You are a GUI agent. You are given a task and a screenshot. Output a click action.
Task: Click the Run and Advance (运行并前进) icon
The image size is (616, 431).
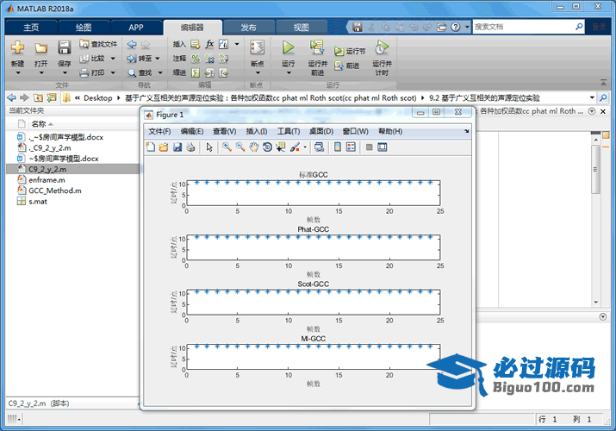point(317,48)
